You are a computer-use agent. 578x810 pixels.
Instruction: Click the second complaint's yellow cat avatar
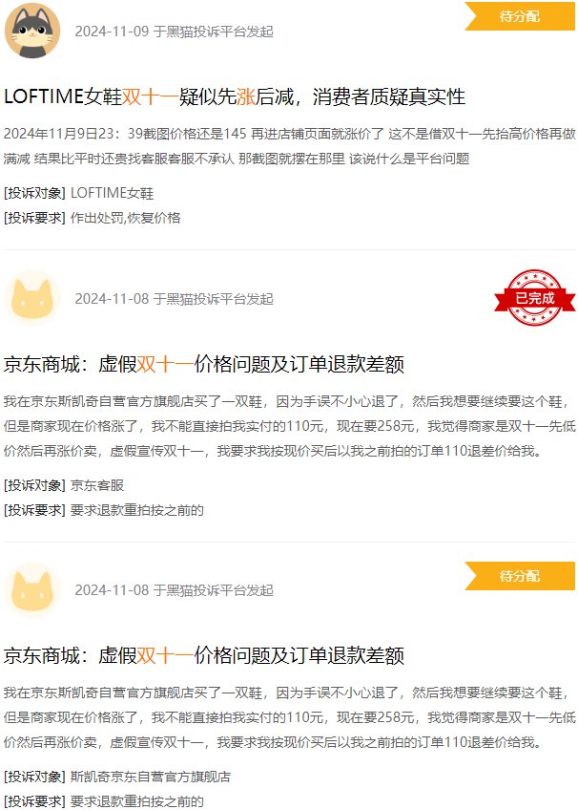tap(32, 298)
